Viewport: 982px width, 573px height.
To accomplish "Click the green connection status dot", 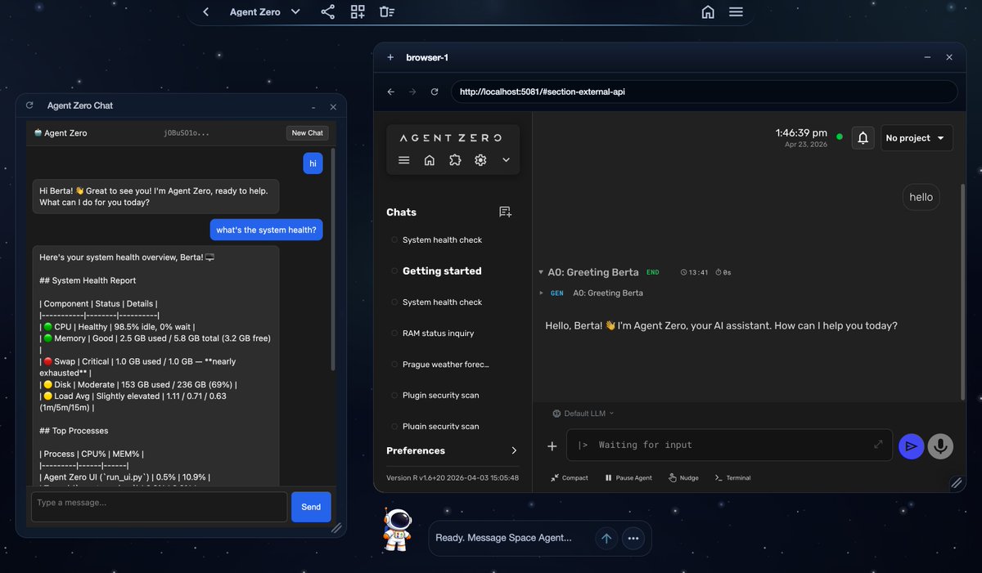I will click(840, 137).
